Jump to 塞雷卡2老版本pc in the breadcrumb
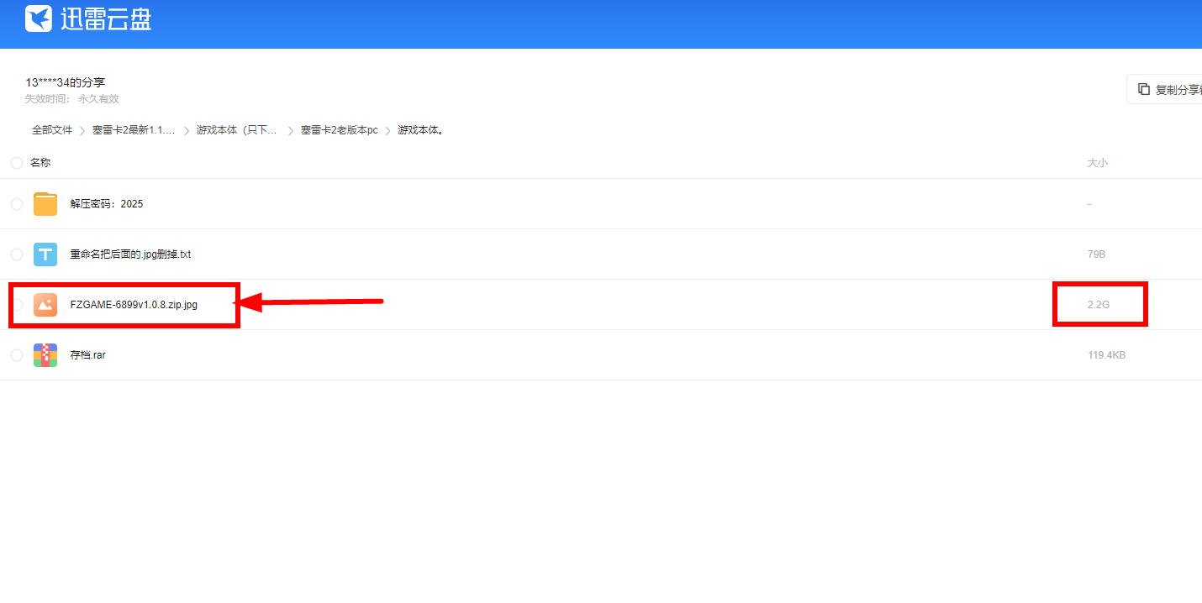 point(339,130)
